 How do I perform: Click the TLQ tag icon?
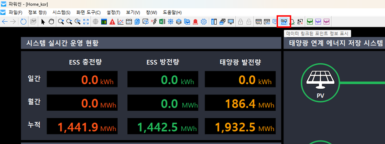tap(259, 22)
